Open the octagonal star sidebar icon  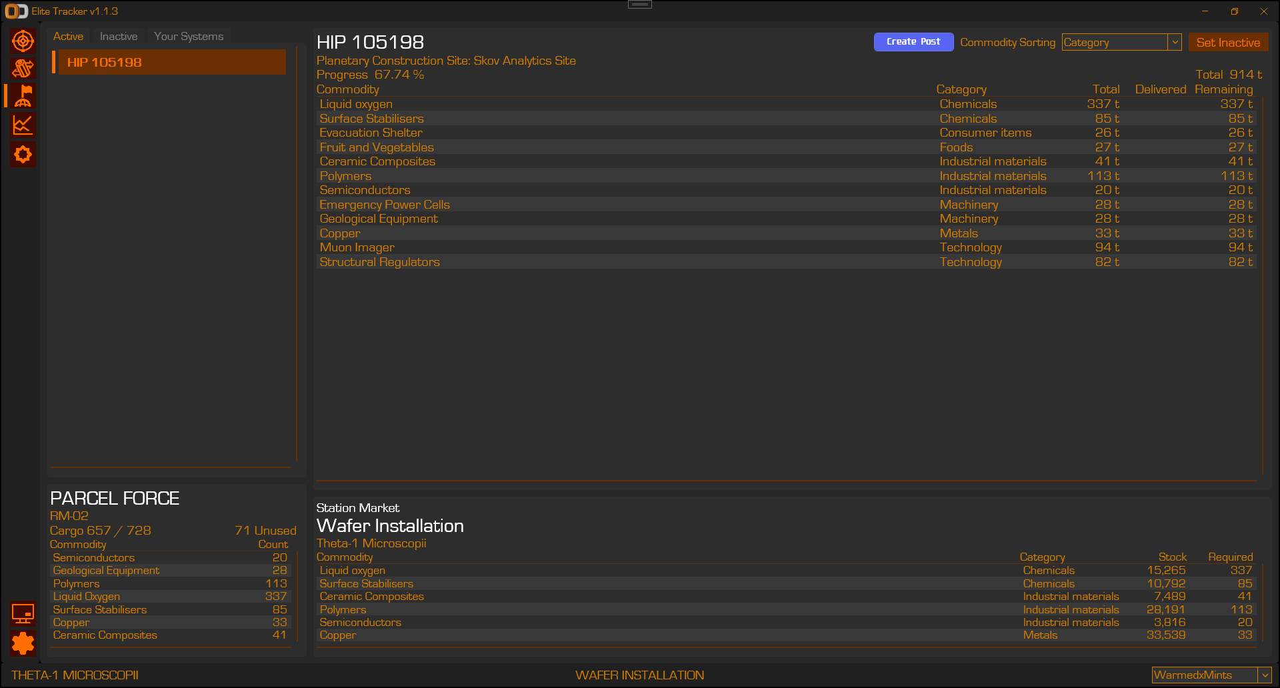tap(23, 155)
